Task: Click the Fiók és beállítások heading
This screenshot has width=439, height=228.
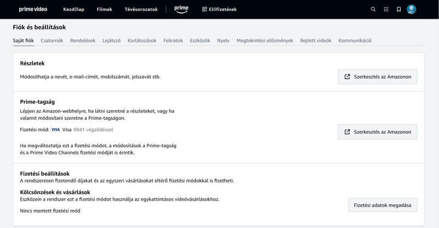Action: click(x=39, y=27)
